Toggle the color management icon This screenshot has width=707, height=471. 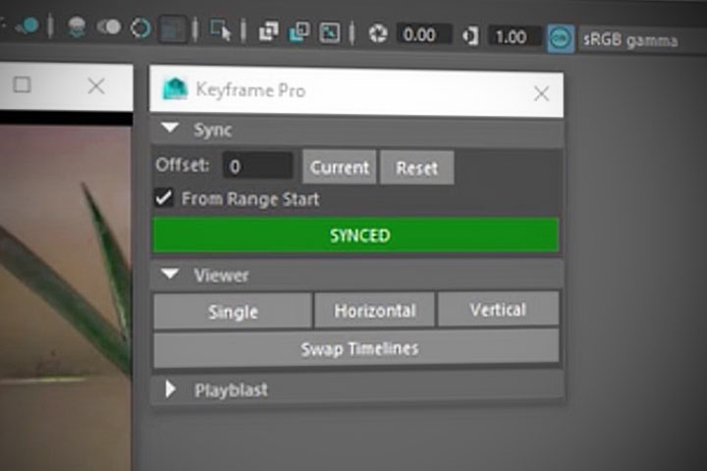click(x=561, y=36)
